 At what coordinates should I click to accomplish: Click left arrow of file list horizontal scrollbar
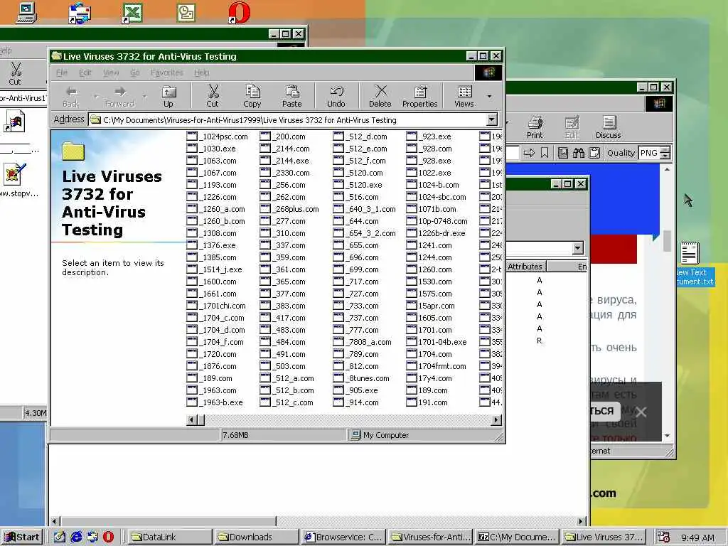[x=191, y=419]
